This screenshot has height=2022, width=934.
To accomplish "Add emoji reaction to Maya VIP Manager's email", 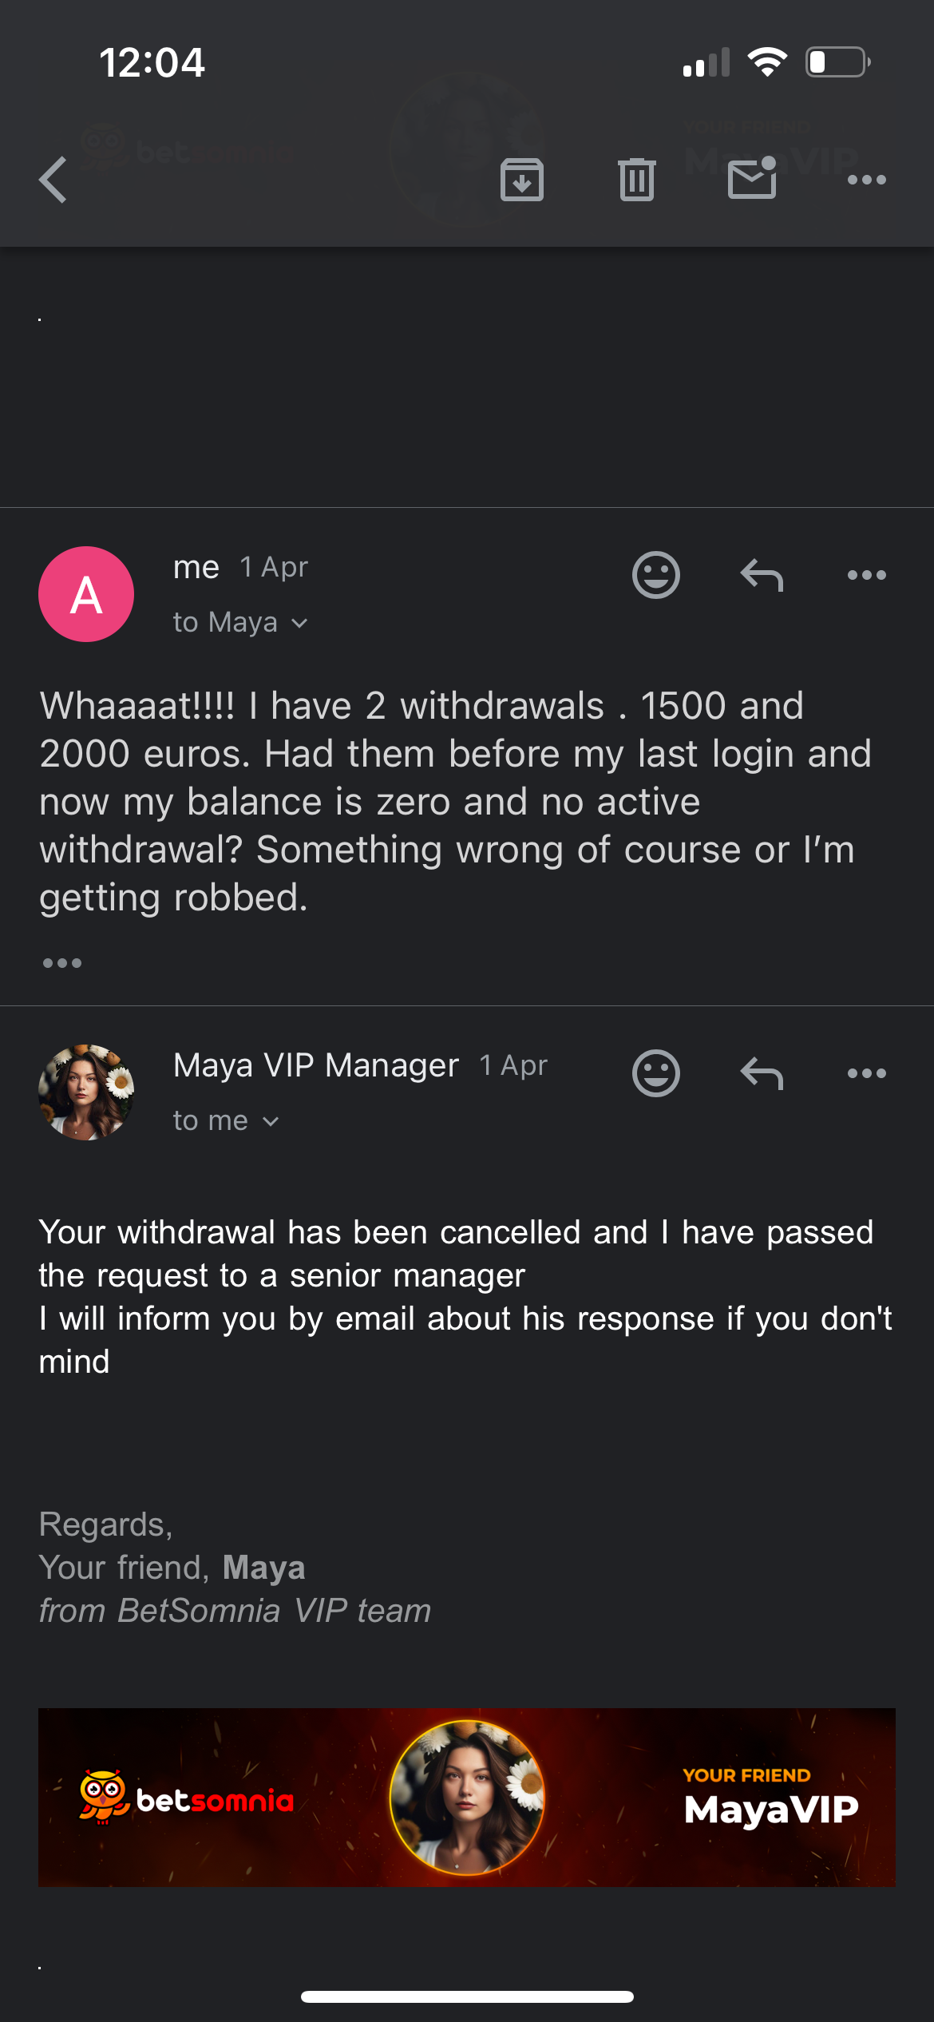I will [x=656, y=1072].
